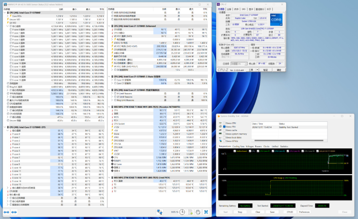Open HWiNFO settings gear icon
This screenshot has height=219, width=358.
point(198,212)
